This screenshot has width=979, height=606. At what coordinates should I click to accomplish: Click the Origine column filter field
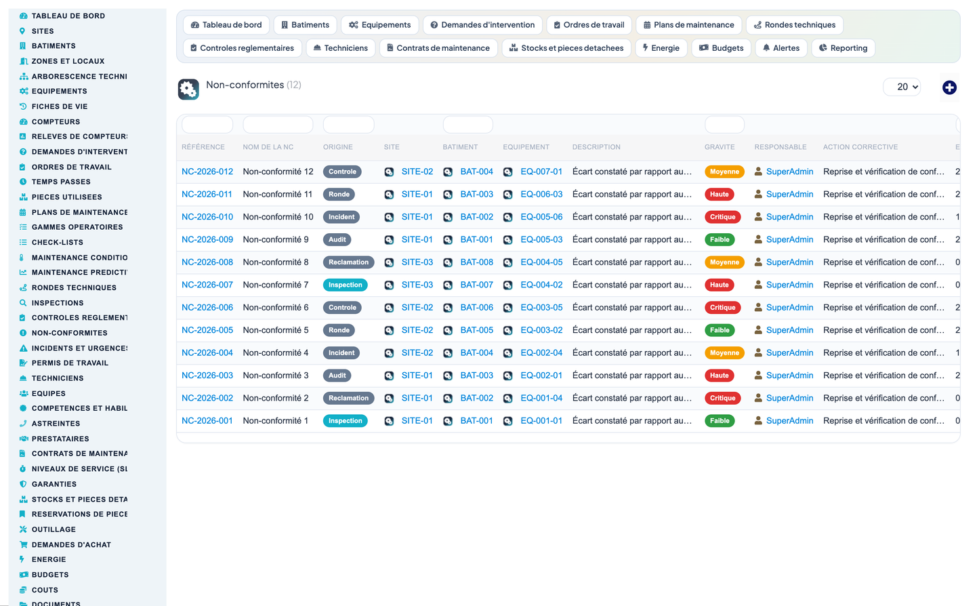coord(348,125)
